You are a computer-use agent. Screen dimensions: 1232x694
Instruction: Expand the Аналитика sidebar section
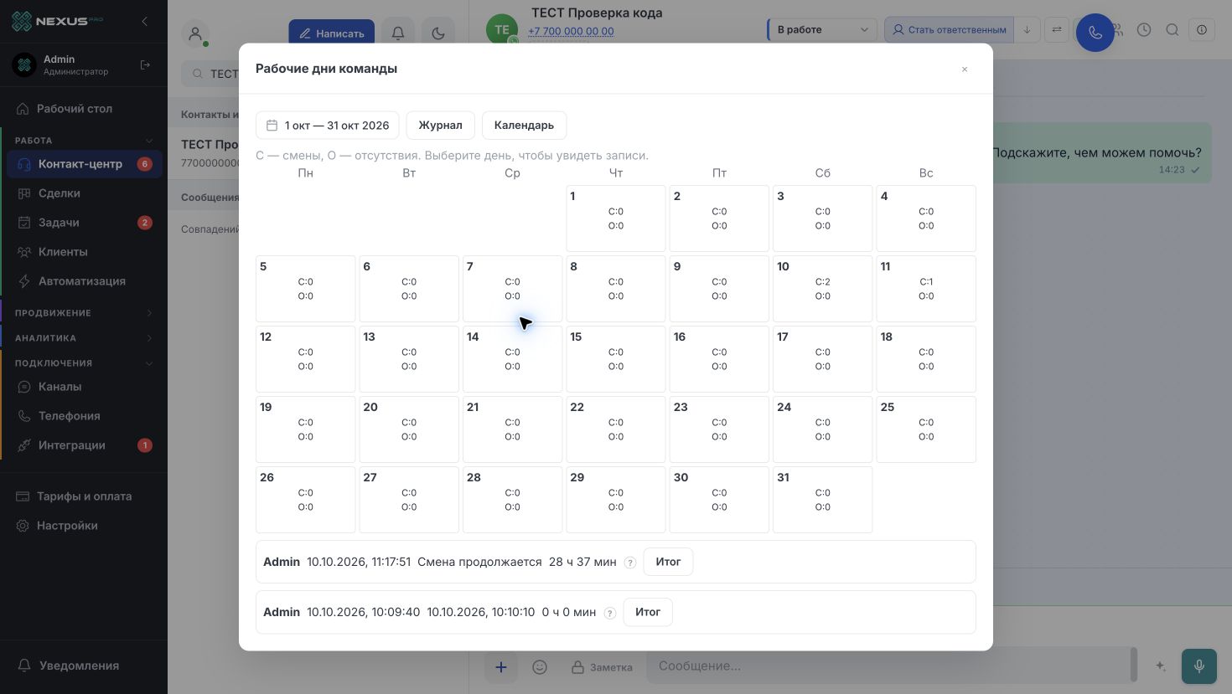click(84, 338)
